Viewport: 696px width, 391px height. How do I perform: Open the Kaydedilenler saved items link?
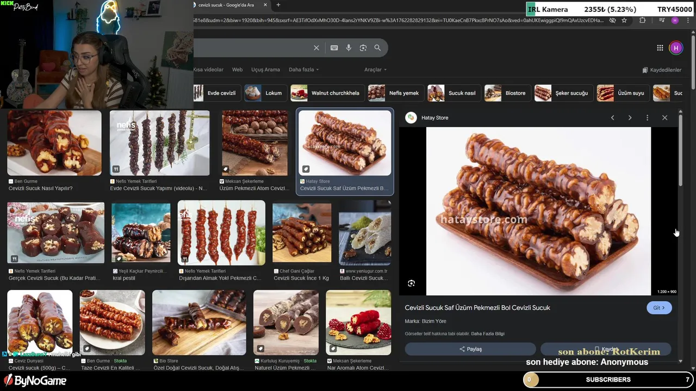tap(662, 70)
